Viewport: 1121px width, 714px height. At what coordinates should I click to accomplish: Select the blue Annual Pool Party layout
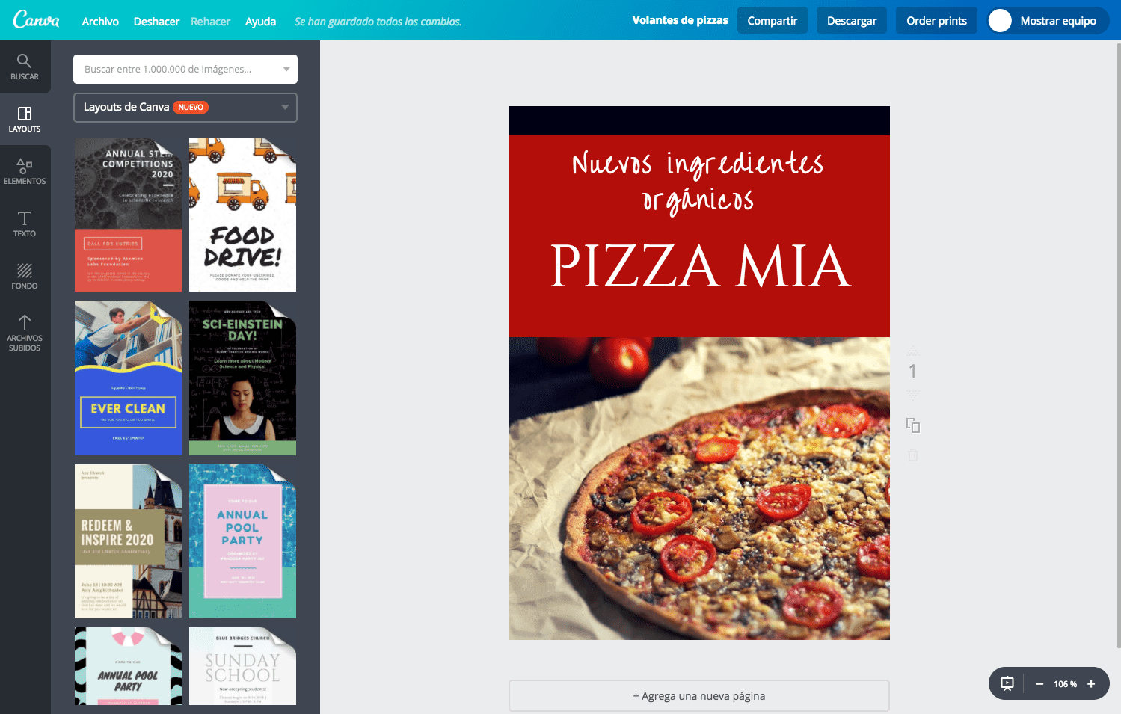tap(242, 541)
